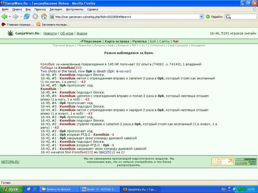
Task: Open the Home page icon
Action: point(44,17)
